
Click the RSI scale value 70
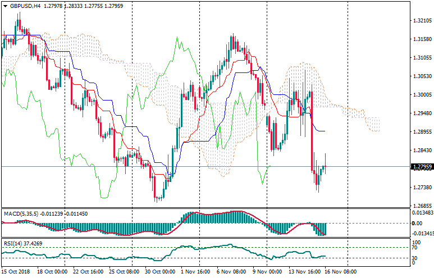(x=415, y=248)
